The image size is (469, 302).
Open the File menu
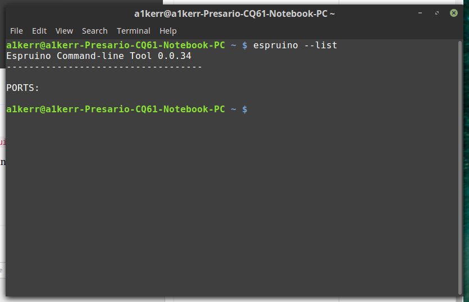click(x=16, y=31)
